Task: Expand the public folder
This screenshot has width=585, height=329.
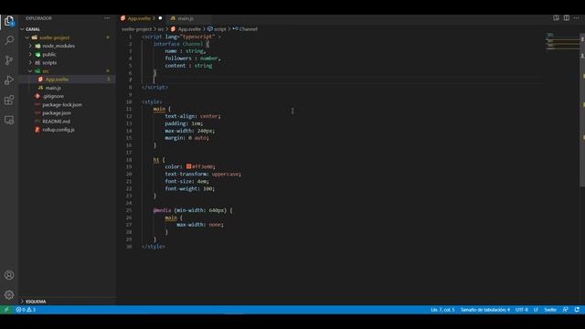Action: pyautogui.click(x=30, y=55)
